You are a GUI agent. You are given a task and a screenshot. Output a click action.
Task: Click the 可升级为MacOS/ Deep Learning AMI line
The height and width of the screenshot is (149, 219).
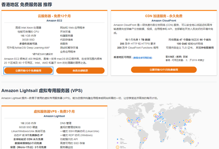point(28,48)
